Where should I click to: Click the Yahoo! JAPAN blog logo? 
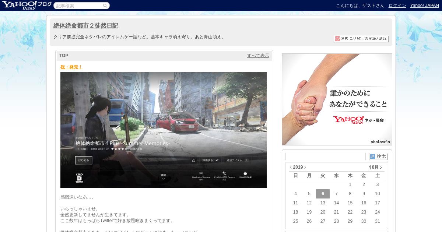27,5
